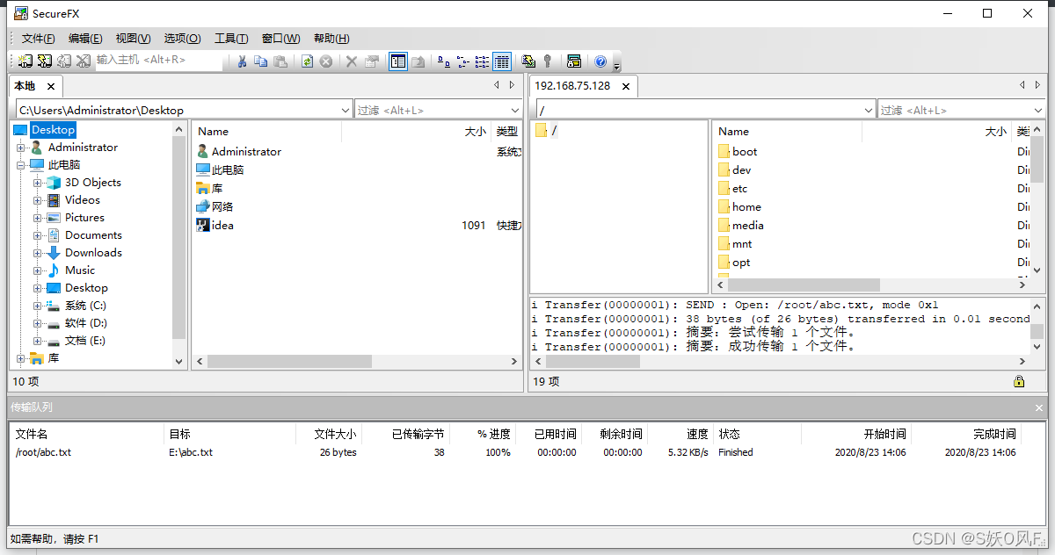Select the home folder in remote list
The image size is (1055, 555).
(x=746, y=207)
